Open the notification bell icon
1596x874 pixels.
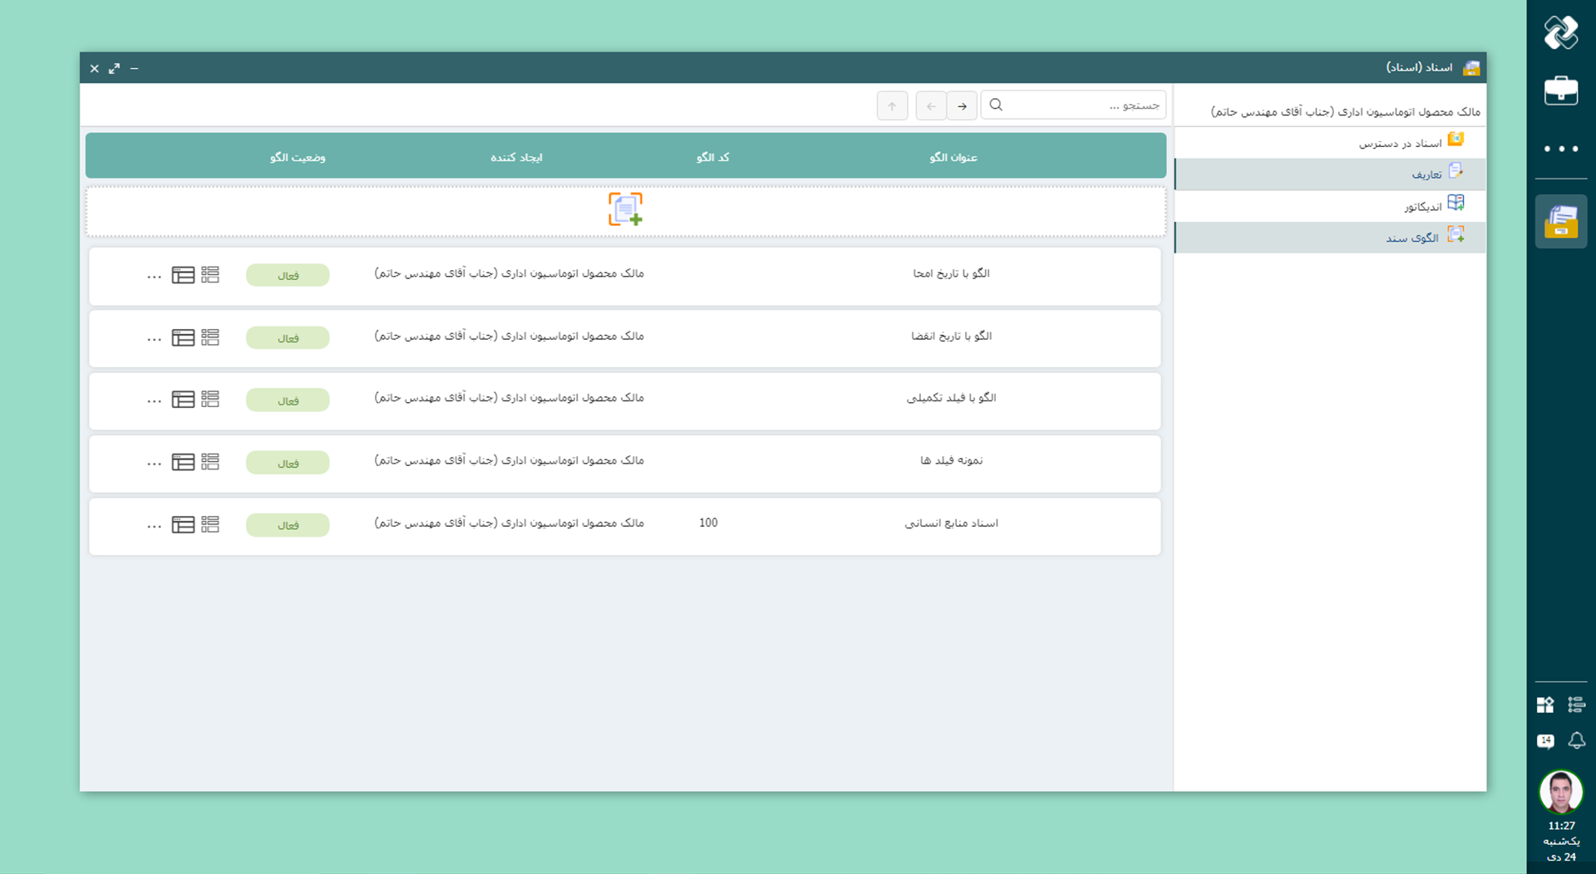click(x=1576, y=740)
